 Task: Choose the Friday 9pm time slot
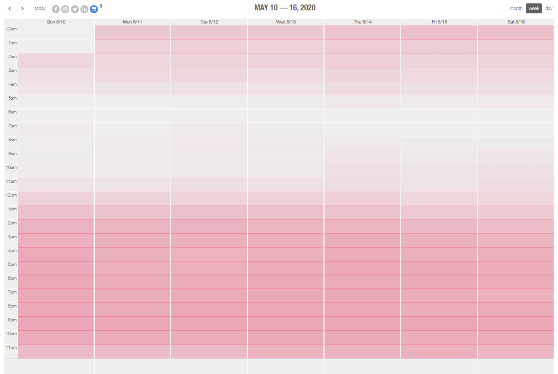point(439,323)
